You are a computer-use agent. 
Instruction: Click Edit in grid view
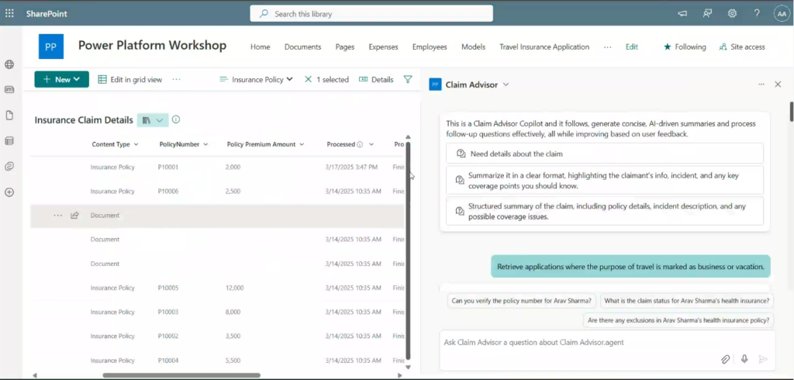pyautogui.click(x=130, y=79)
